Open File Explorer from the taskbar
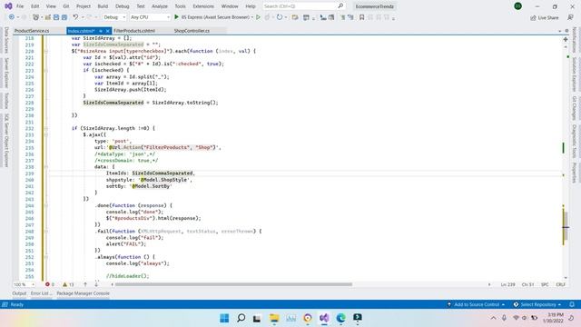581x327 pixels. (x=274, y=318)
